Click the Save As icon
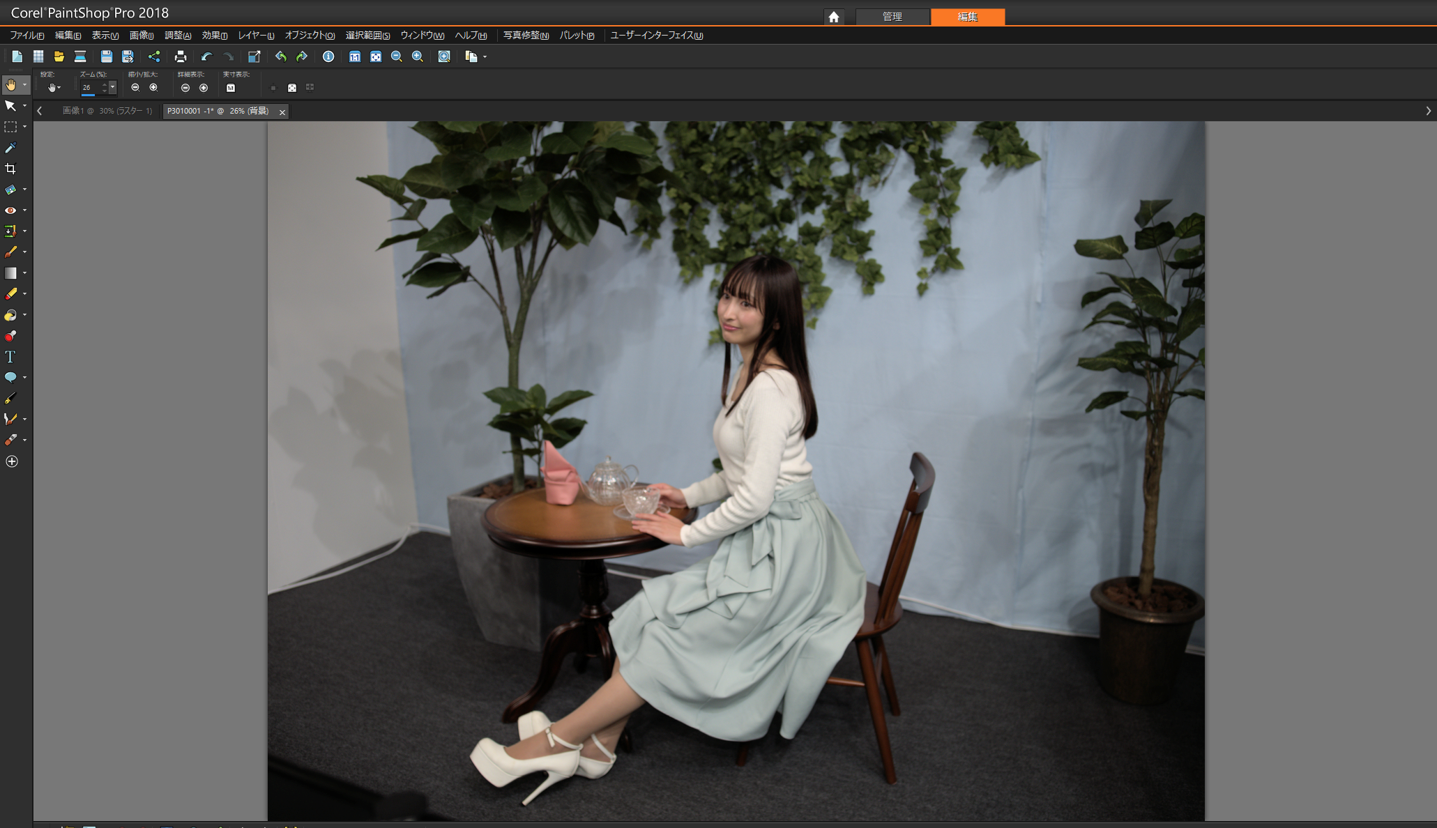1437x828 pixels. pyautogui.click(x=128, y=56)
